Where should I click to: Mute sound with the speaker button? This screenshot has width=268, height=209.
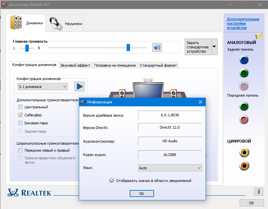tap(157, 47)
